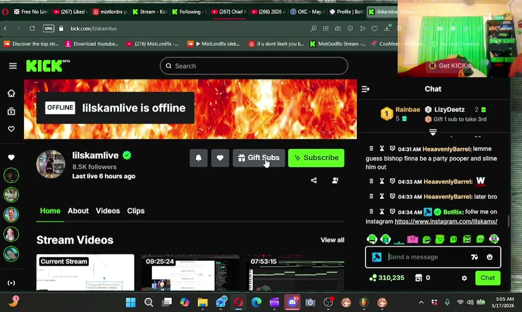Click BotRix username in chat
Image resolution: width=522 pixels, height=312 pixels.
tap(453, 212)
